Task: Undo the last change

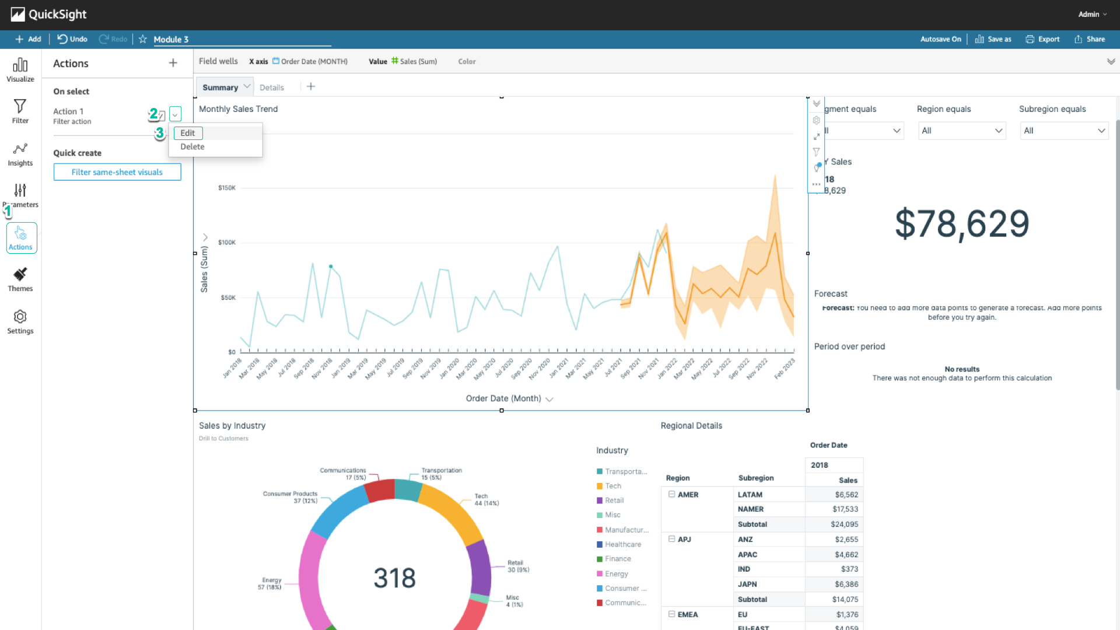Action: pos(72,39)
